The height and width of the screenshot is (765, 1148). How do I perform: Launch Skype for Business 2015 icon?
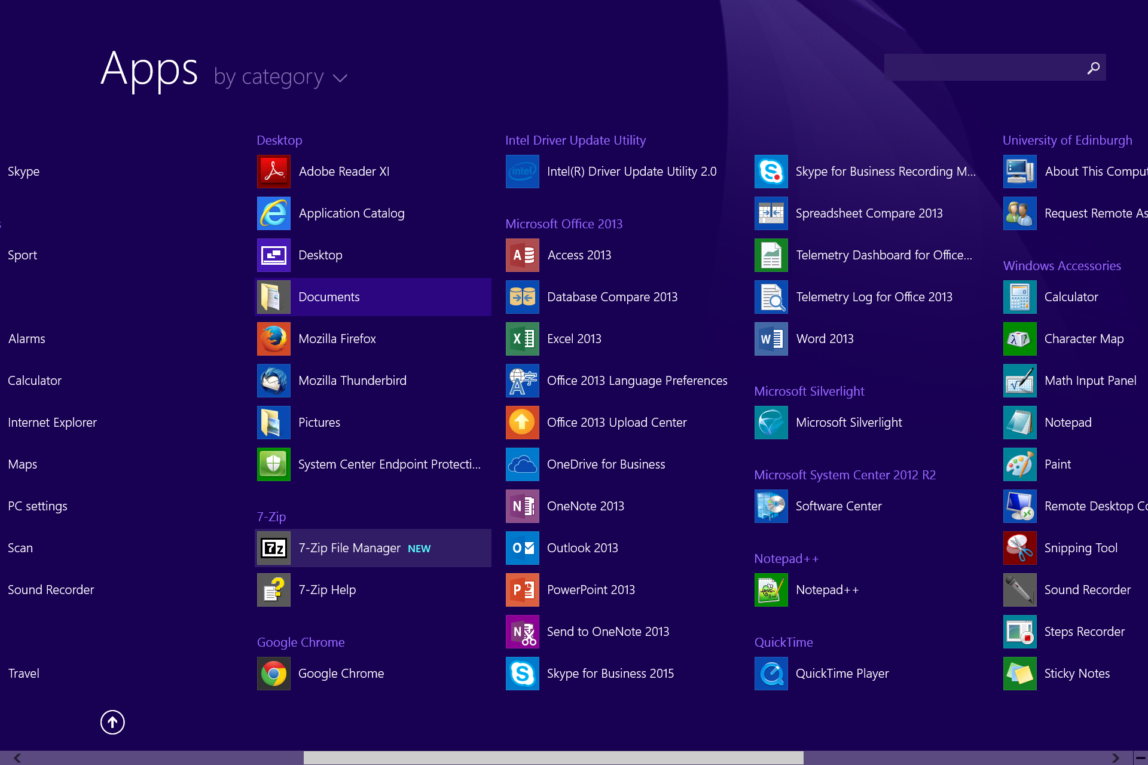point(522,674)
